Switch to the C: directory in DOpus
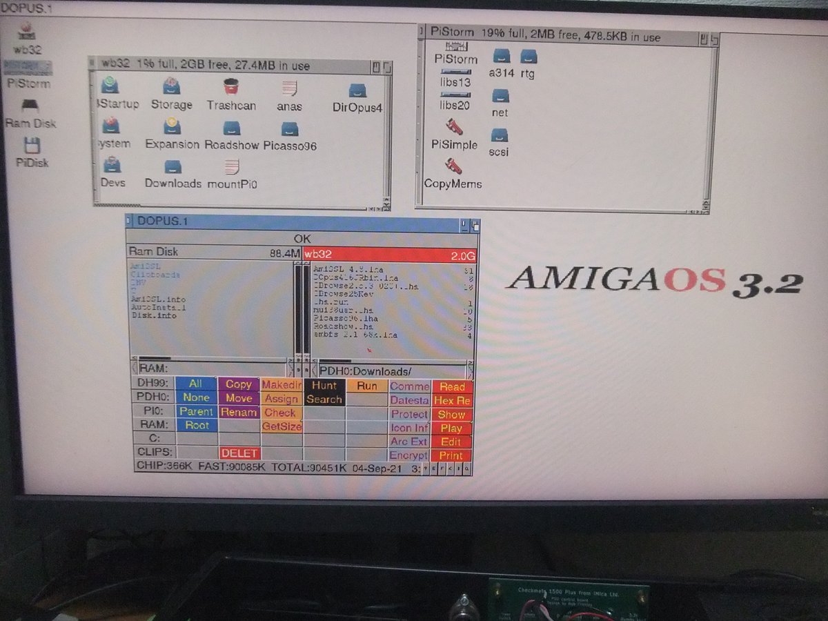The image size is (828, 621). pos(153,438)
